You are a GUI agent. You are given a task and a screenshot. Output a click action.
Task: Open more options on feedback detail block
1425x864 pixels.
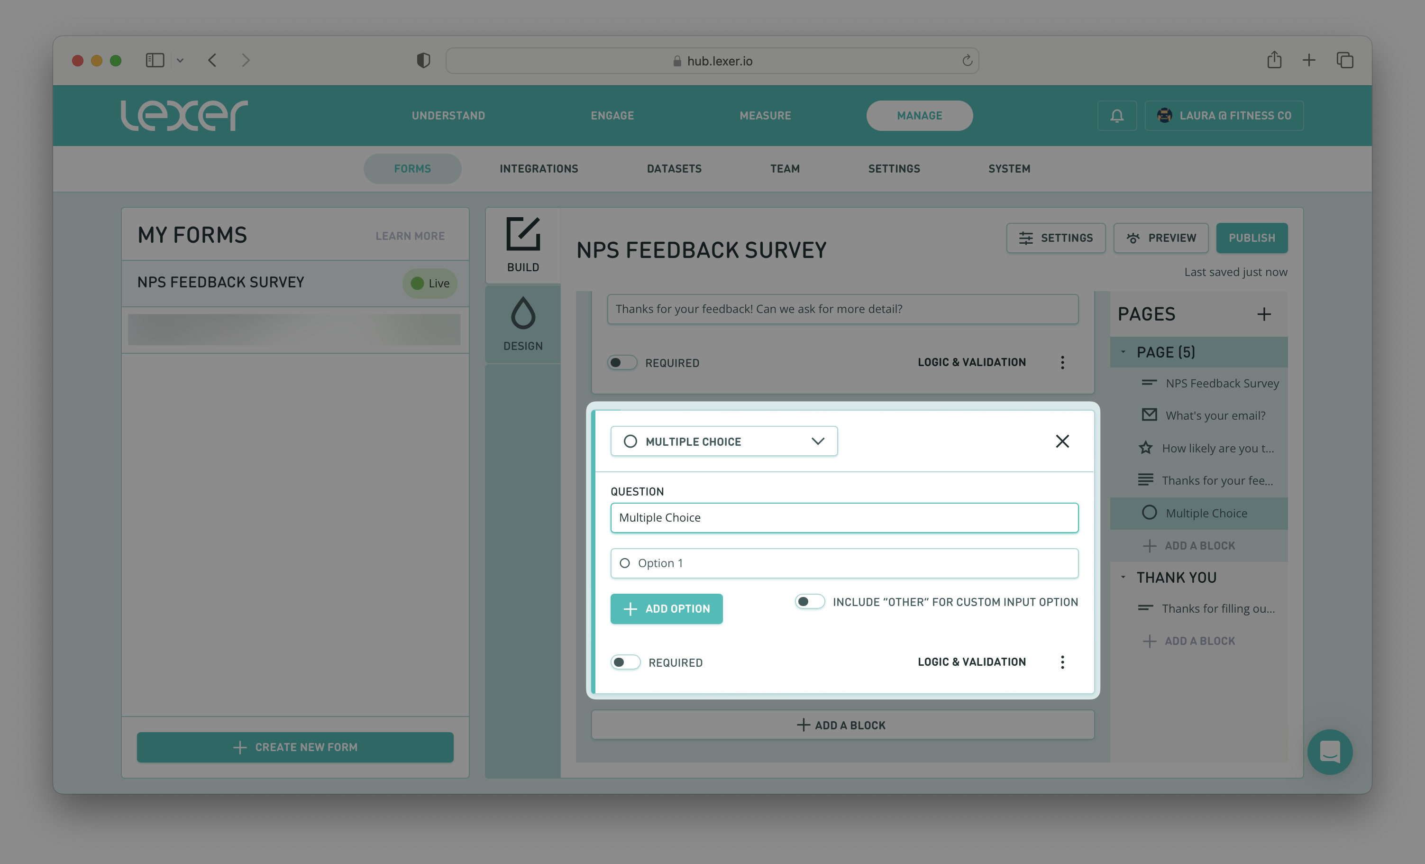point(1062,362)
